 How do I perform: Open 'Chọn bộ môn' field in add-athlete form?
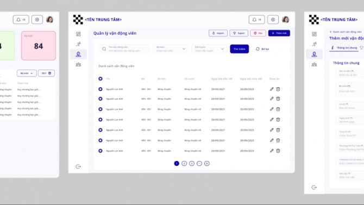click(350, 89)
